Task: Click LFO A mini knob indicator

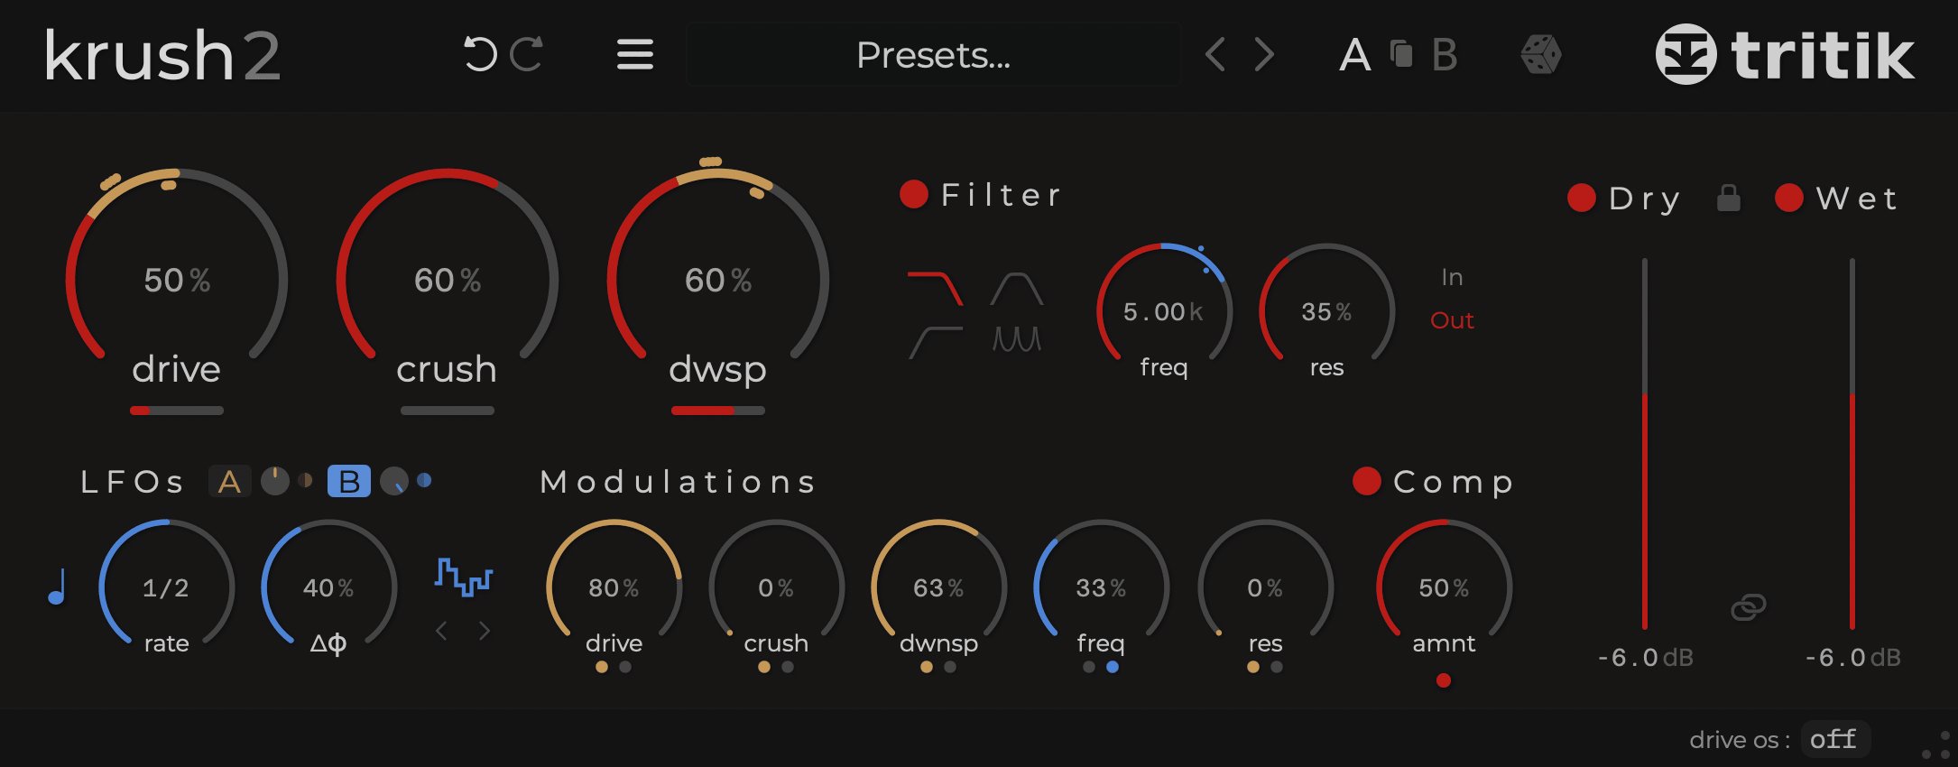Action: click(x=275, y=481)
